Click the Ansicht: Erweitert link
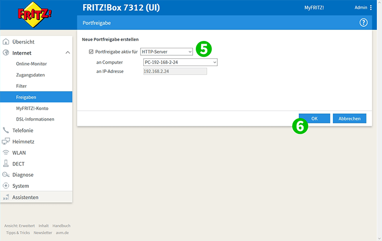The width and height of the screenshot is (382, 241). click(x=19, y=226)
